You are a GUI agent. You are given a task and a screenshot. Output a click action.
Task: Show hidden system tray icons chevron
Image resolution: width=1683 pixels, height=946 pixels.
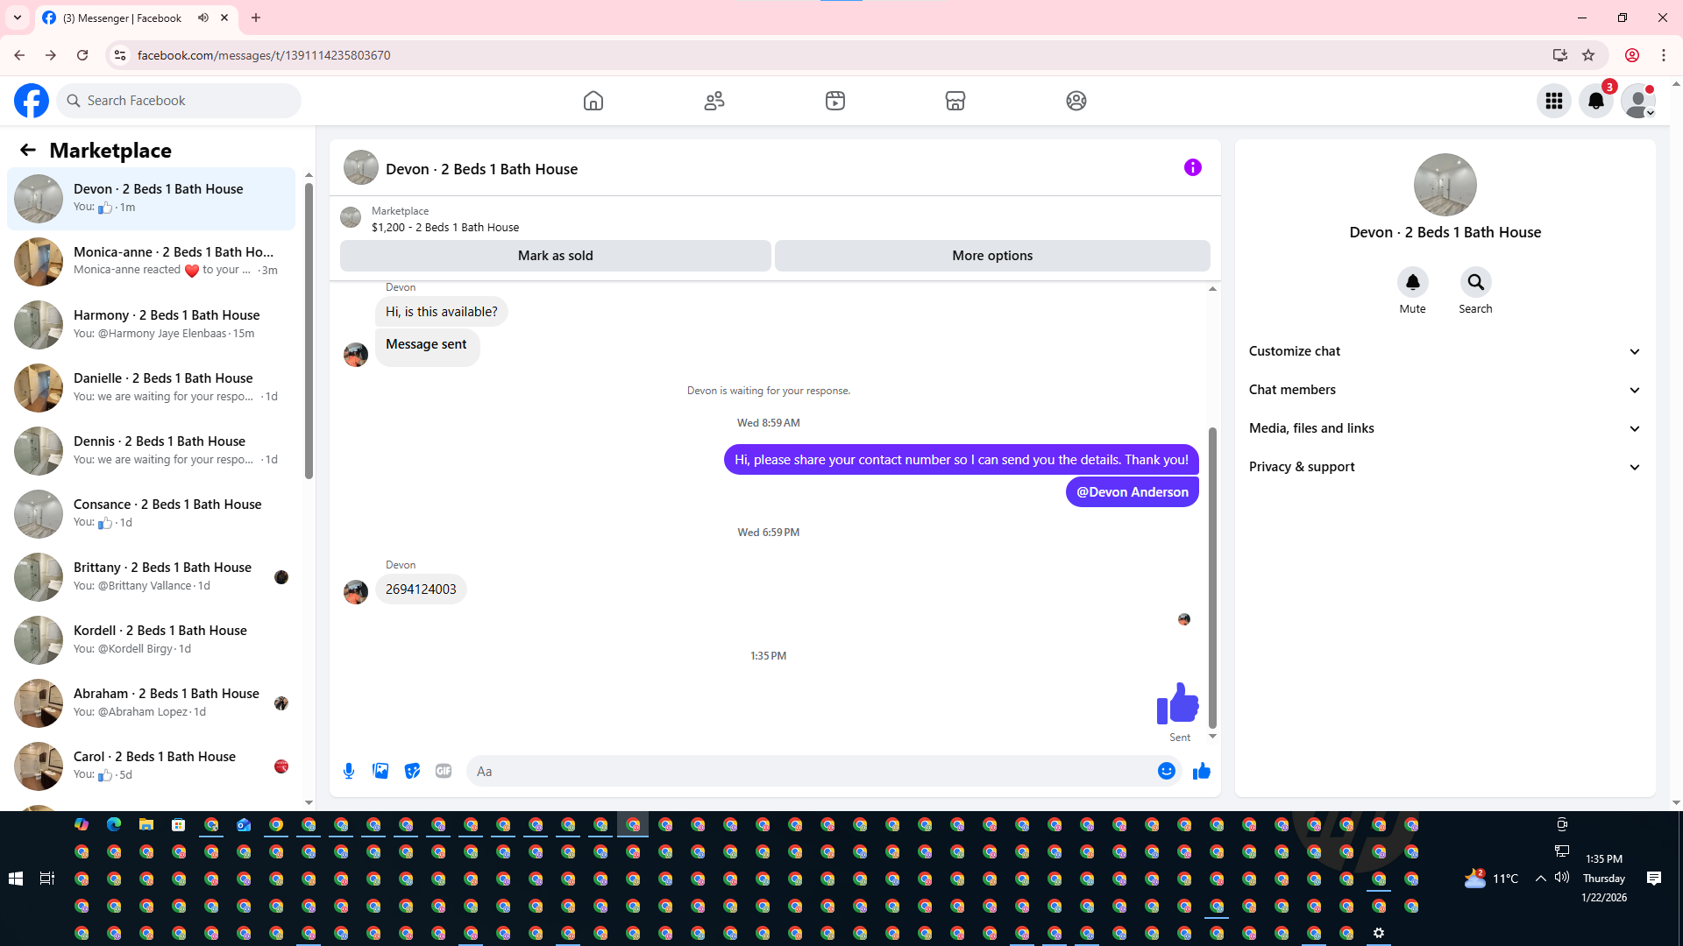click(x=1540, y=879)
